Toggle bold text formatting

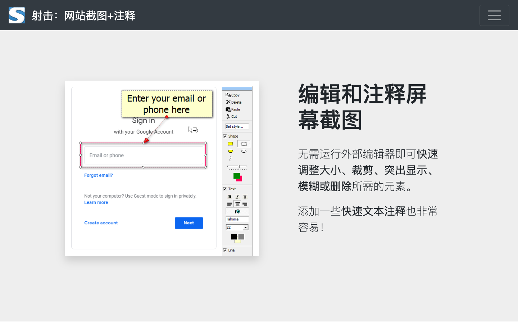[230, 197]
